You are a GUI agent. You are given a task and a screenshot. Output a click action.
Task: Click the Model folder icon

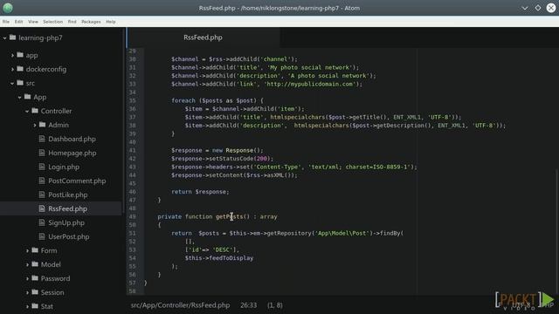[35, 264]
